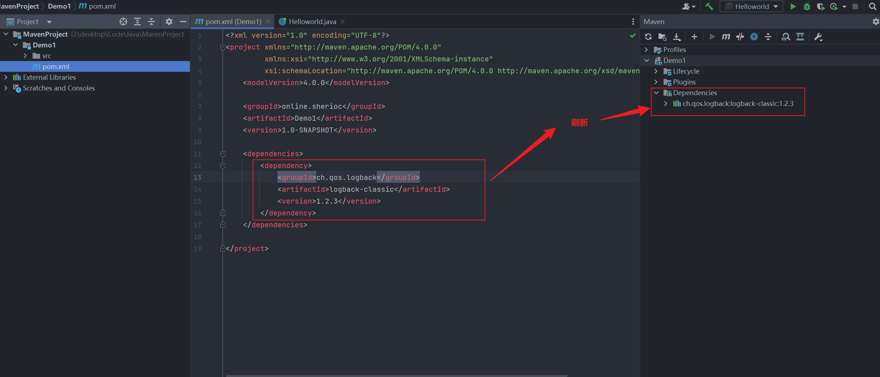
Task: Click the Maven toolbar icon left of the wrench
Action: pyautogui.click(x=800, y=37)
